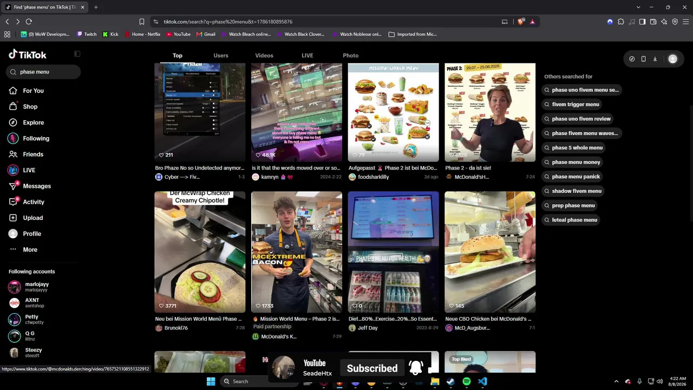Open the foodsharklilly creator profile

(x=369, y=177)
